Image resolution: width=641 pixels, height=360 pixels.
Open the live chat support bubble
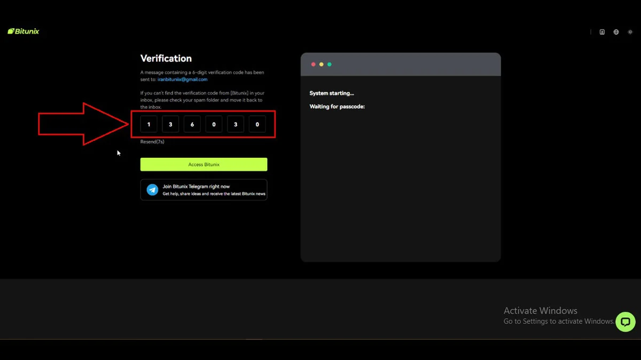coord(626,322)
